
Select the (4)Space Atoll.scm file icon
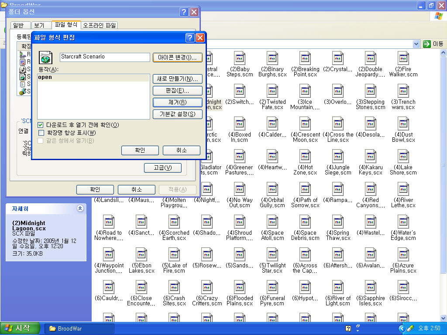[272, 222]
